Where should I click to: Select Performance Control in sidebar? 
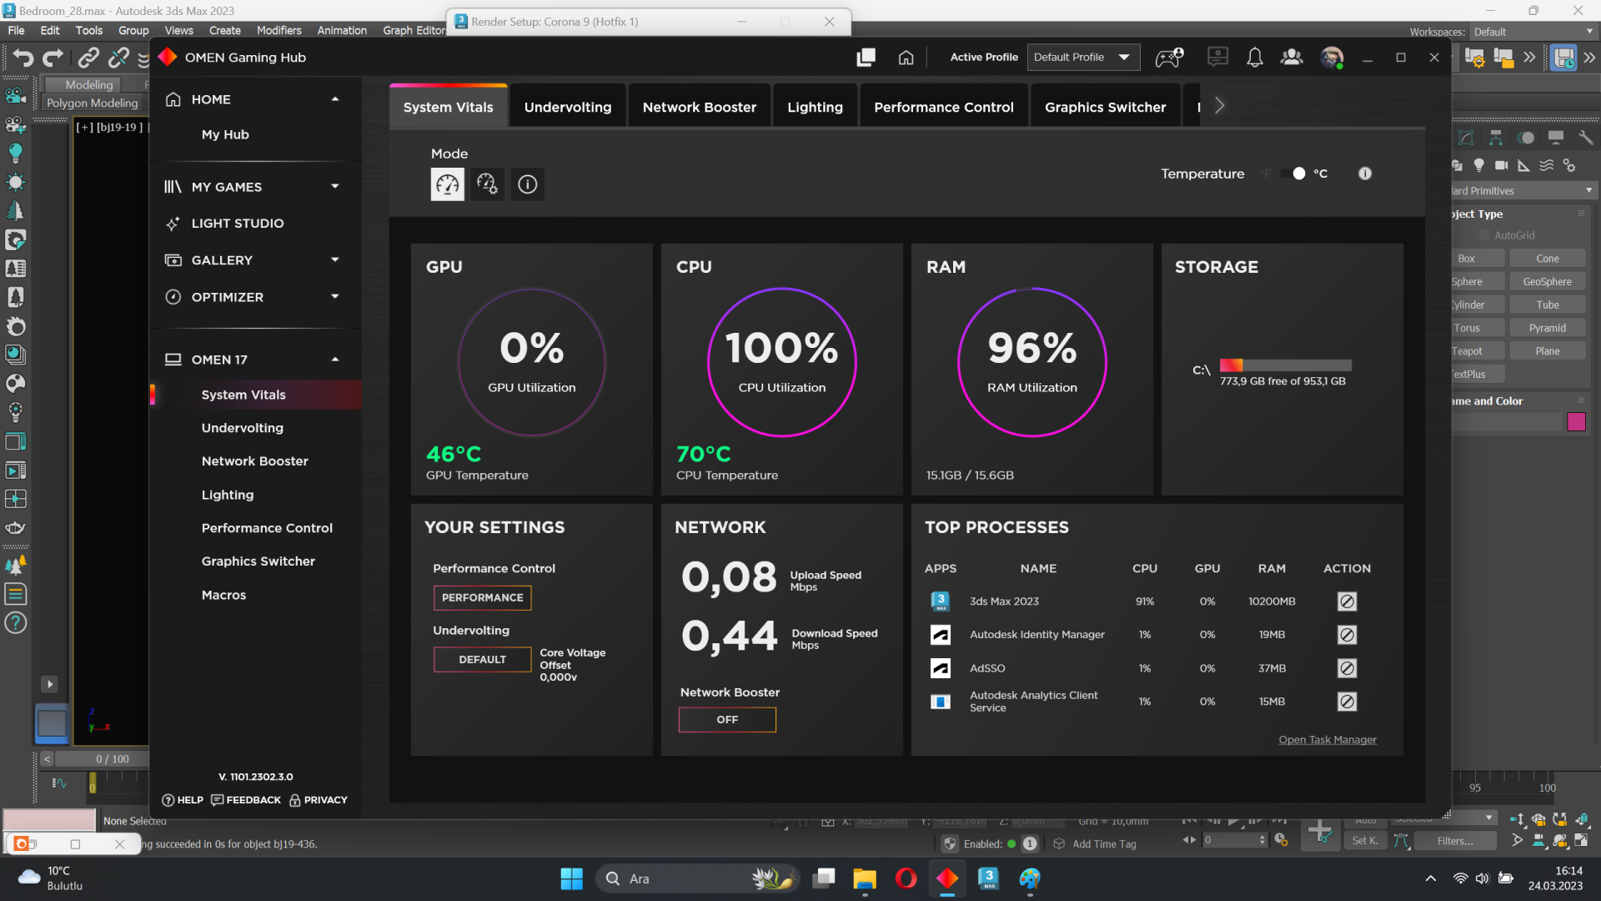click(x=267, y=528)
